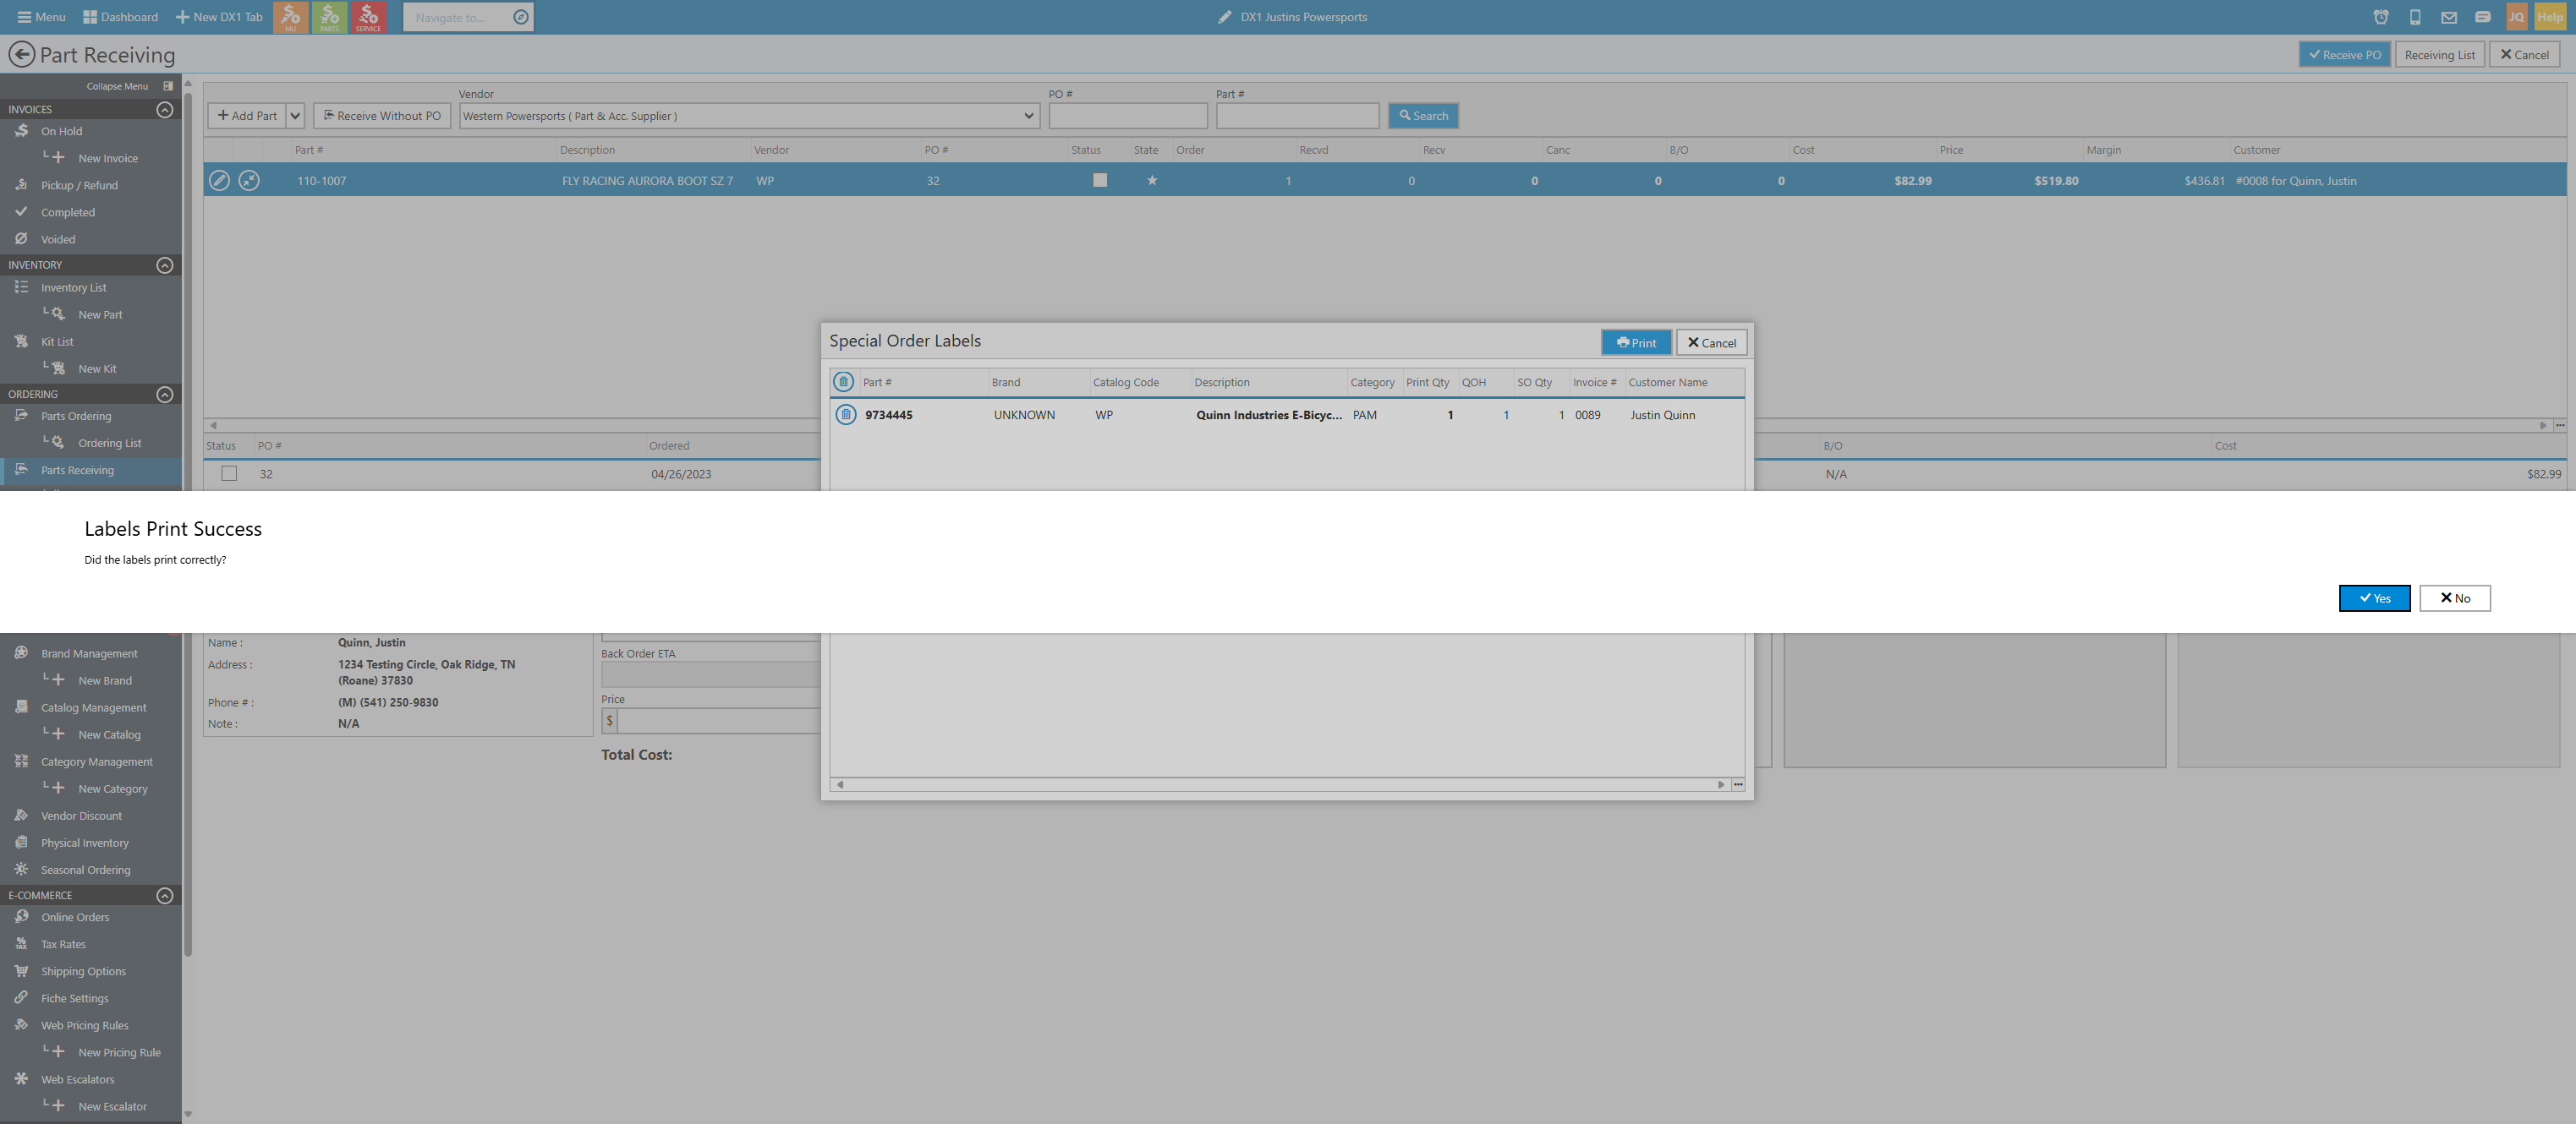Open the alarm clock icon in top bar

coord(2381,17)
